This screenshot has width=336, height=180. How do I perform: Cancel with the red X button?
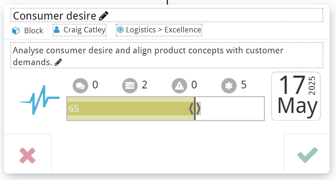(x=27, y=155)
